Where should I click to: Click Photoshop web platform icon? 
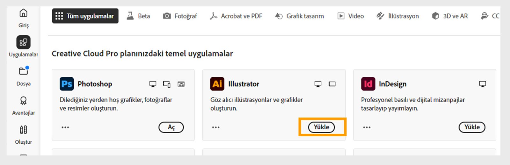(181, 84)
